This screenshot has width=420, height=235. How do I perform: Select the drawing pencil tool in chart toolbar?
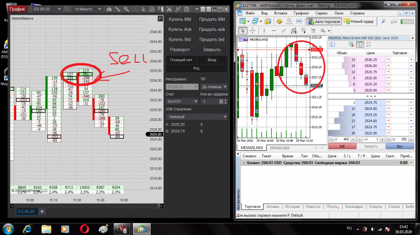118,9
